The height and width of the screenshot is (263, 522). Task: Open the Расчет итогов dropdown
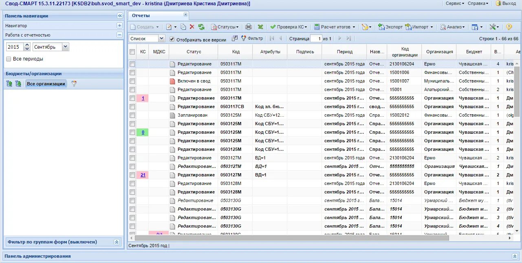coord(335,27)
